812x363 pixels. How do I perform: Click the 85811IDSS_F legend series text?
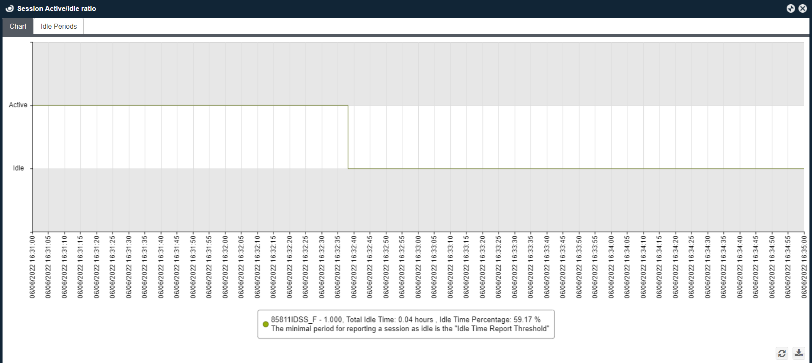(406, 319)
